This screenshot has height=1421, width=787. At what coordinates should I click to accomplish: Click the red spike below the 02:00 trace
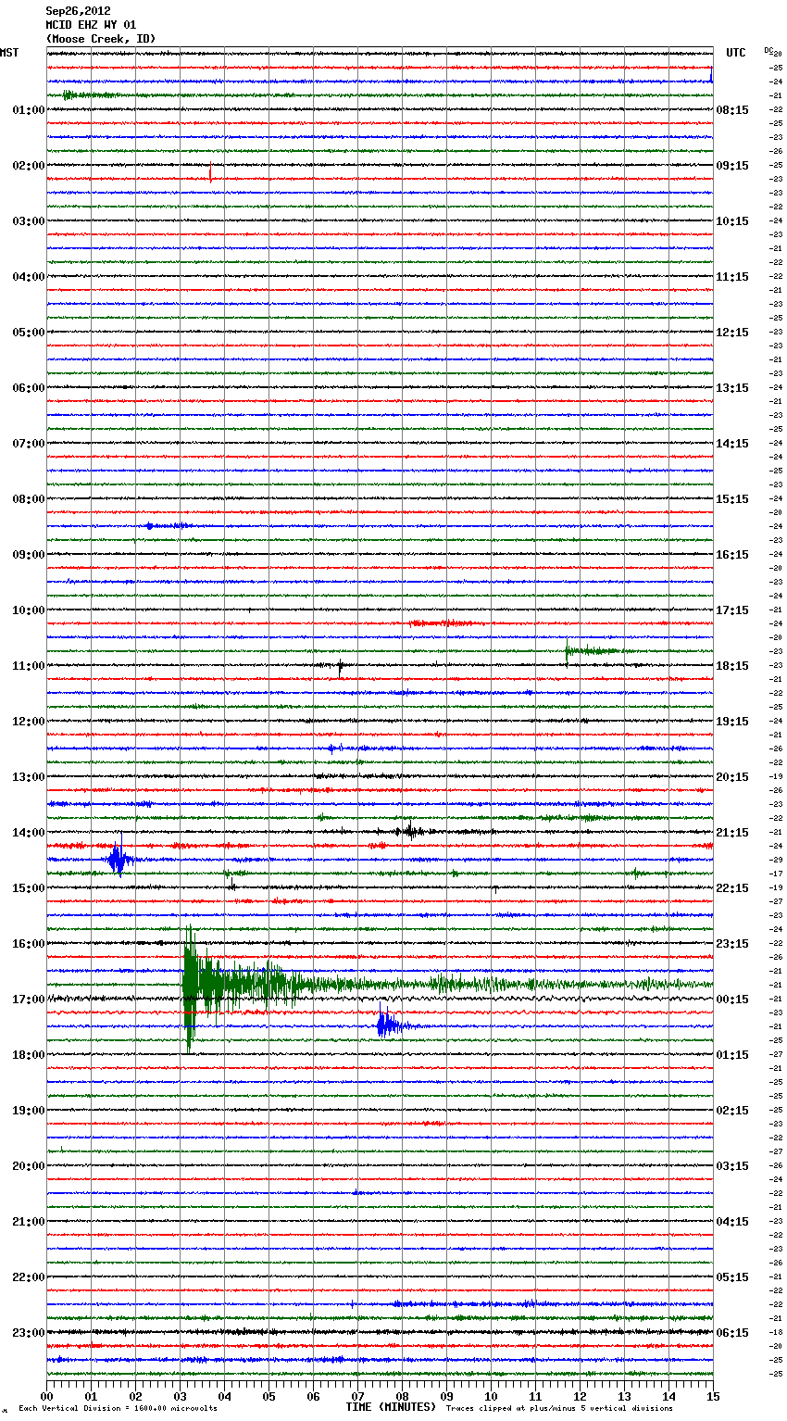(x=210, y=173)
